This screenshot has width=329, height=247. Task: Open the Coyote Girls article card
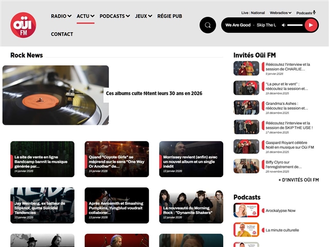coord(117,159)
